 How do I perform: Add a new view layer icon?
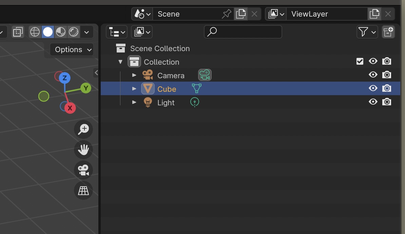(x=374, y=14)
